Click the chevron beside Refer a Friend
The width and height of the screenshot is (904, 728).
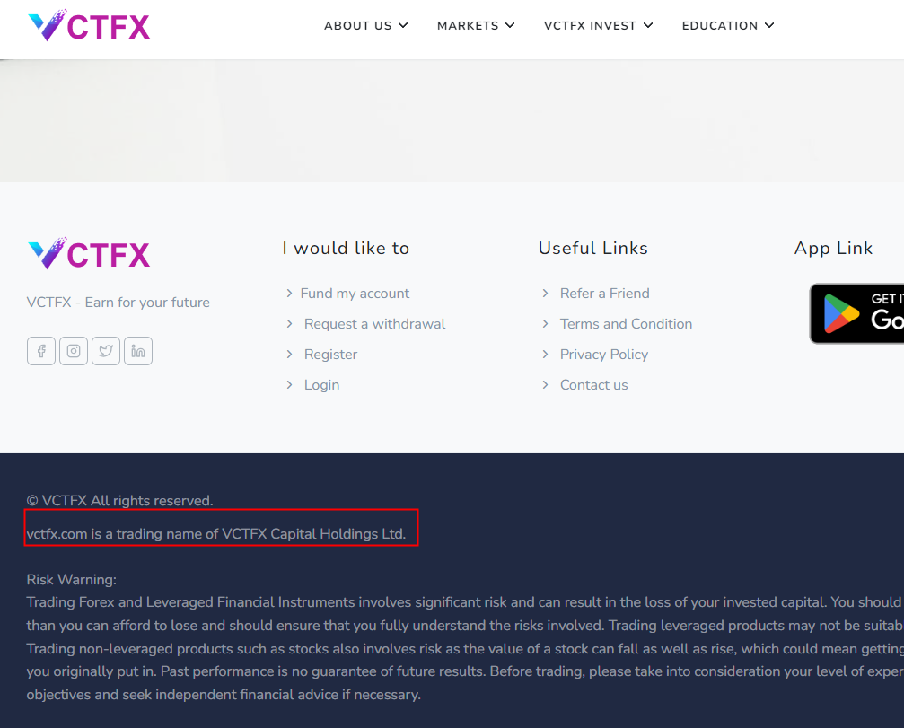(546, 294)
